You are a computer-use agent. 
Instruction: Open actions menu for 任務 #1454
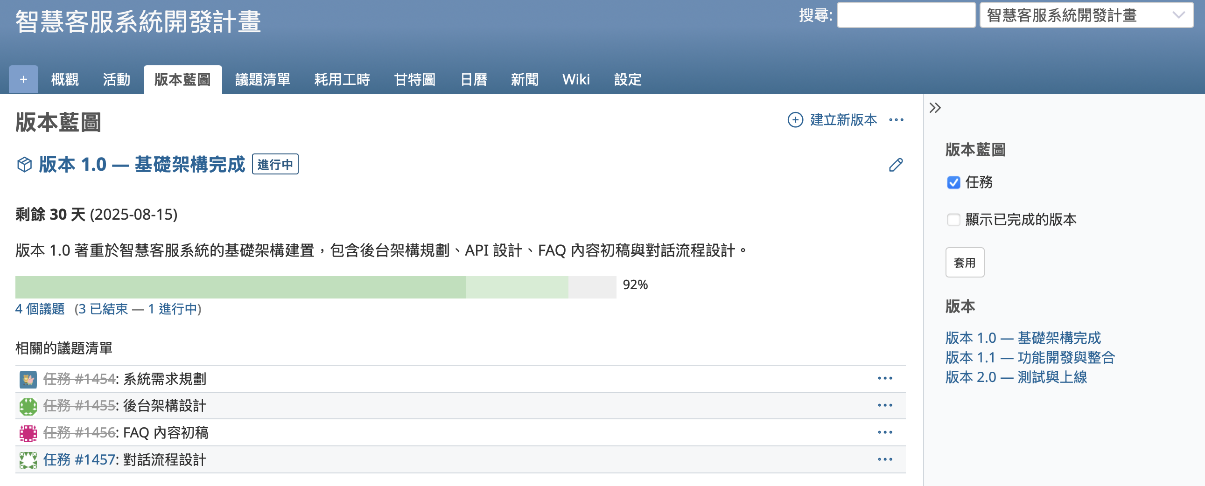click(885, 378)
